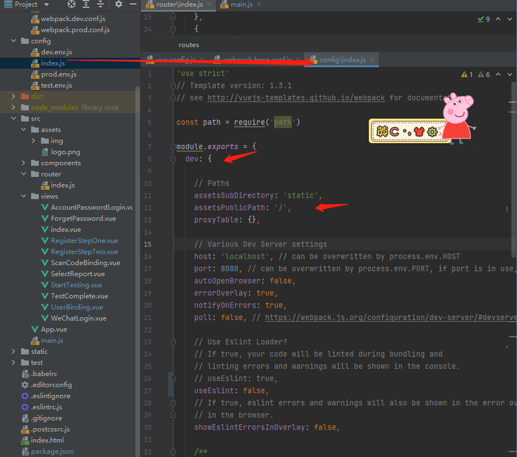Click the locate-opened-file crosshair icon

71,4
